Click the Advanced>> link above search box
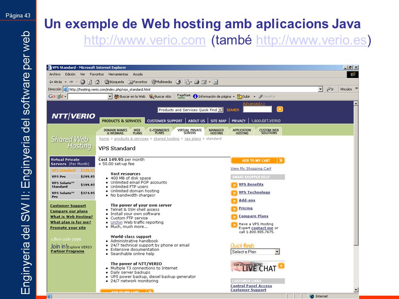Screen dimensions: 399x299 pos(254,103)
